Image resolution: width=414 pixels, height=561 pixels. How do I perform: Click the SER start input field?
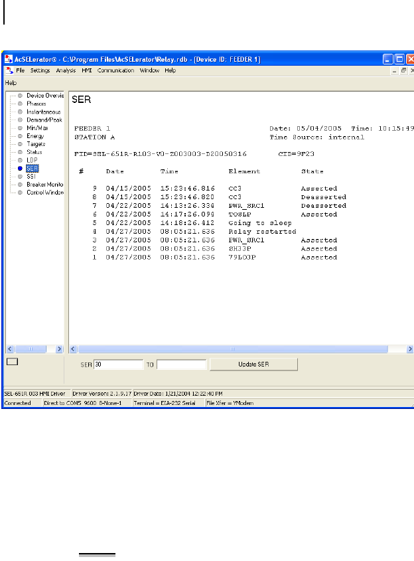click(118, 364)
